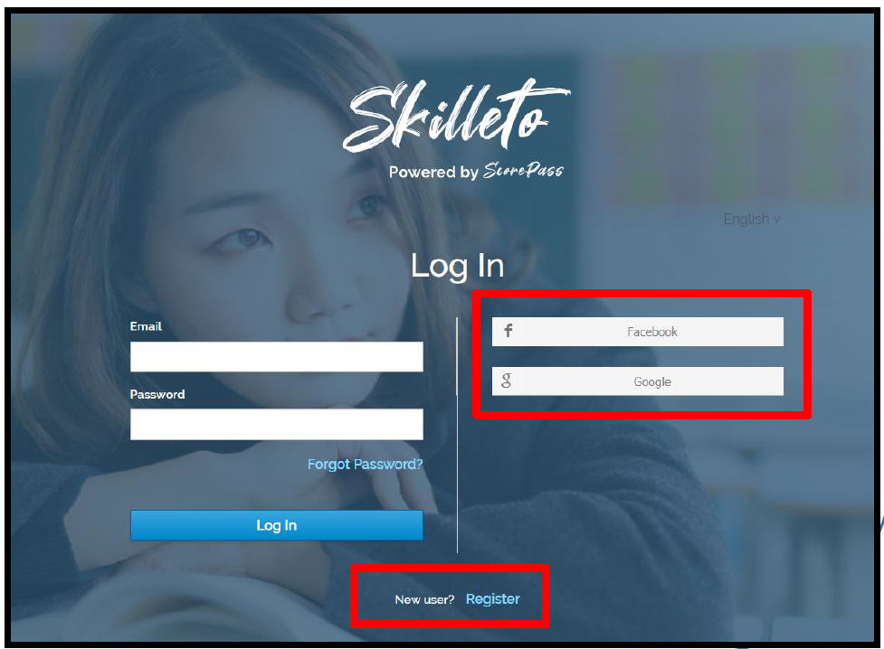Image resolution: width=884 pixels, height=649 pixels.
Task: Focus the Password input field
Action: pos(276,424)
